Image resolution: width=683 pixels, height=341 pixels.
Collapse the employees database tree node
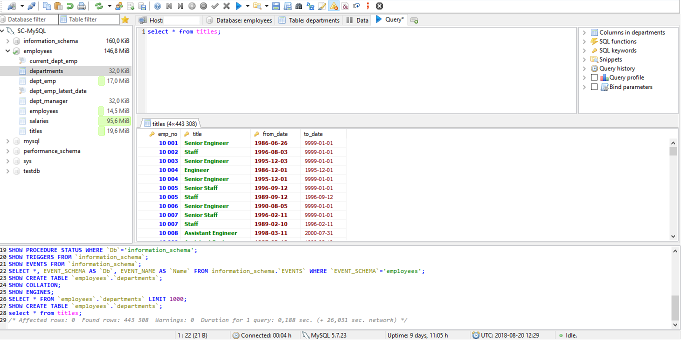7,51
